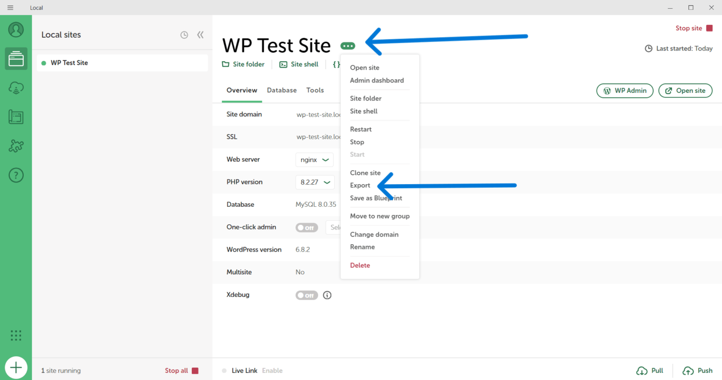Enable the Live Link
The height and width of the screenshot is (380, 722).
[272, 371]
